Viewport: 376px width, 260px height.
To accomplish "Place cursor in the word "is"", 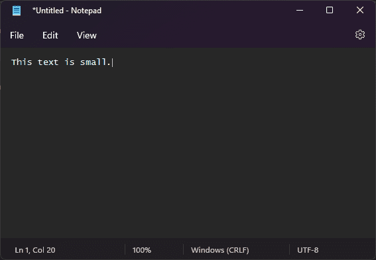I will [x=70, y=62].
